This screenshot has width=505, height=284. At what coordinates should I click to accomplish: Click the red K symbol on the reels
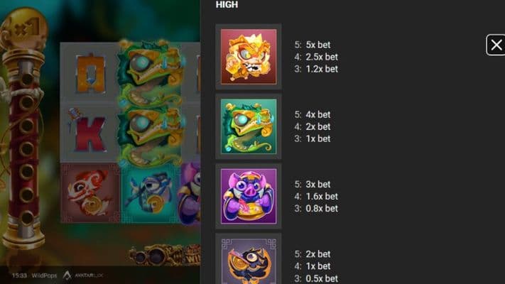(x=88, y=131)
